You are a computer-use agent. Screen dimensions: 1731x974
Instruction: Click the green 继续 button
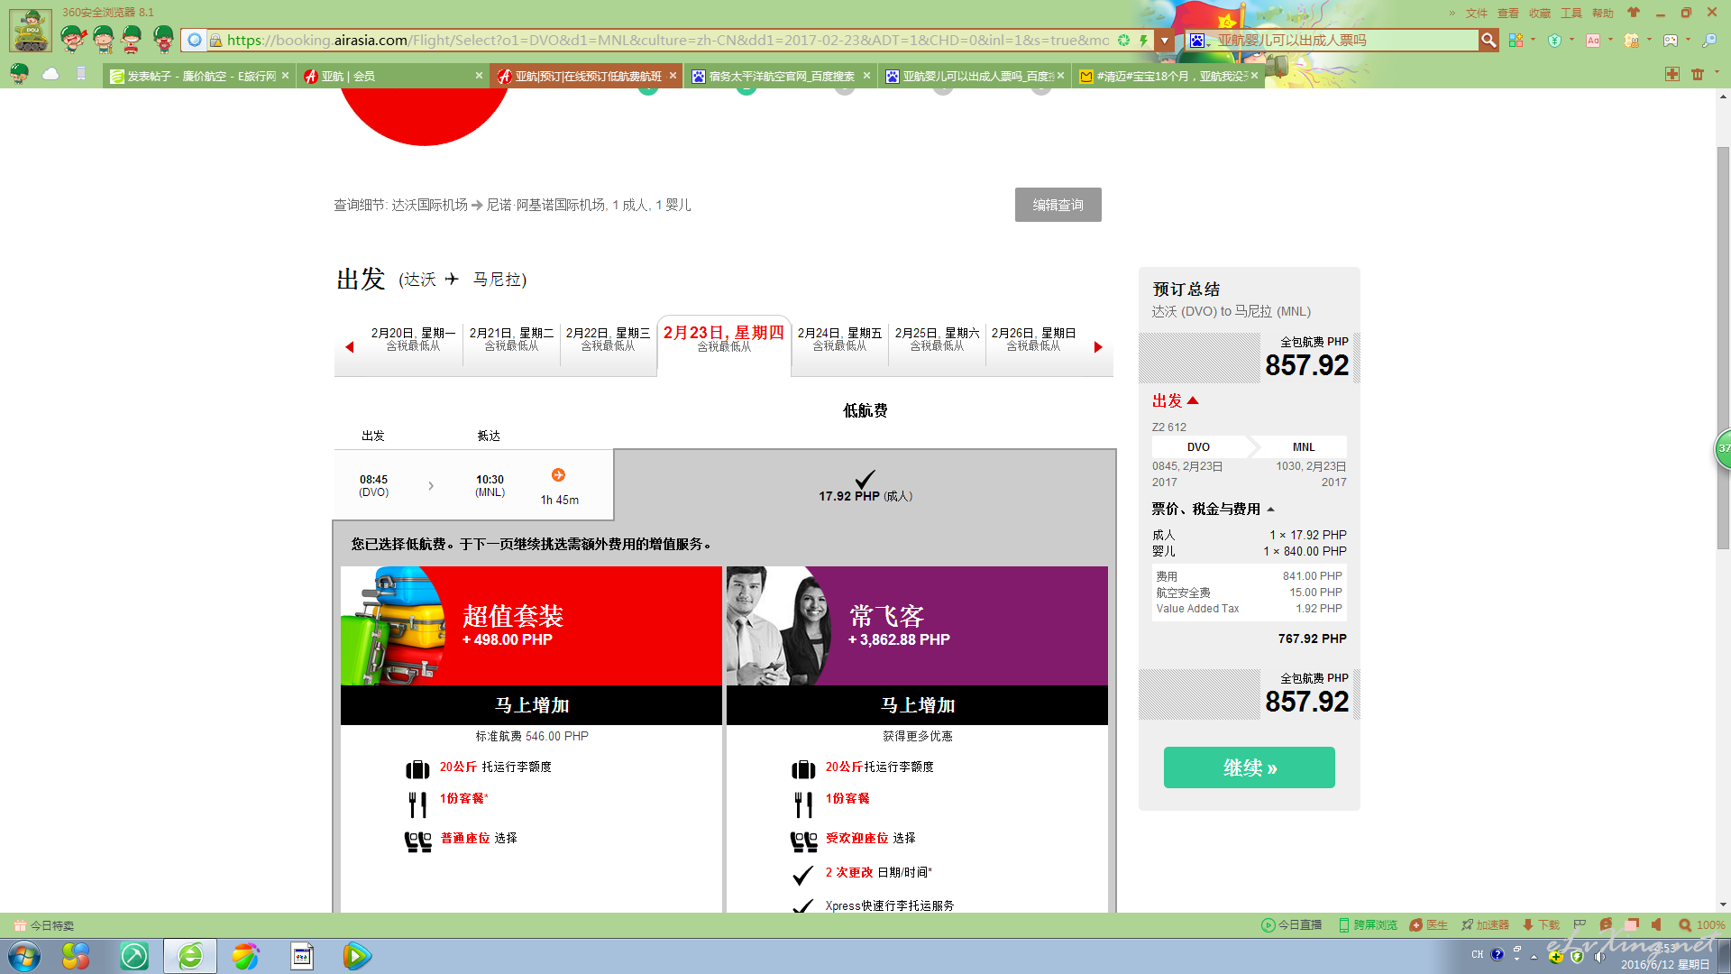tap(1249, 767)
